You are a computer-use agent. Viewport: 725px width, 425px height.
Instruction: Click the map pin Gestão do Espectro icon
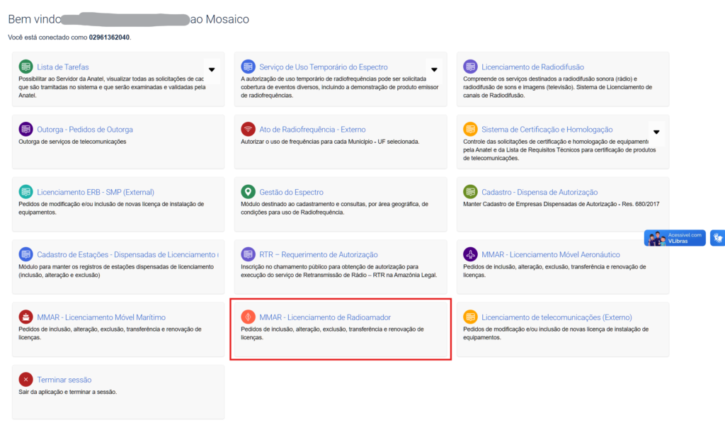coord(249,191)
